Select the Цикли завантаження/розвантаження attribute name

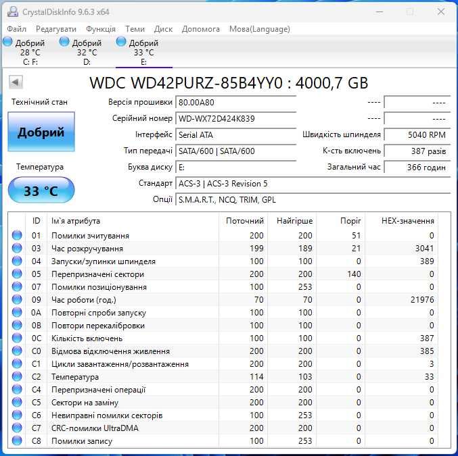(x=120, y=364)
